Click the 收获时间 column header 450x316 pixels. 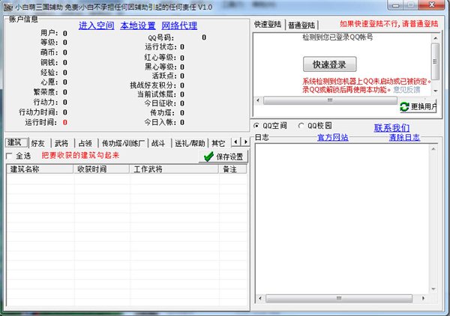pos(101,169)
